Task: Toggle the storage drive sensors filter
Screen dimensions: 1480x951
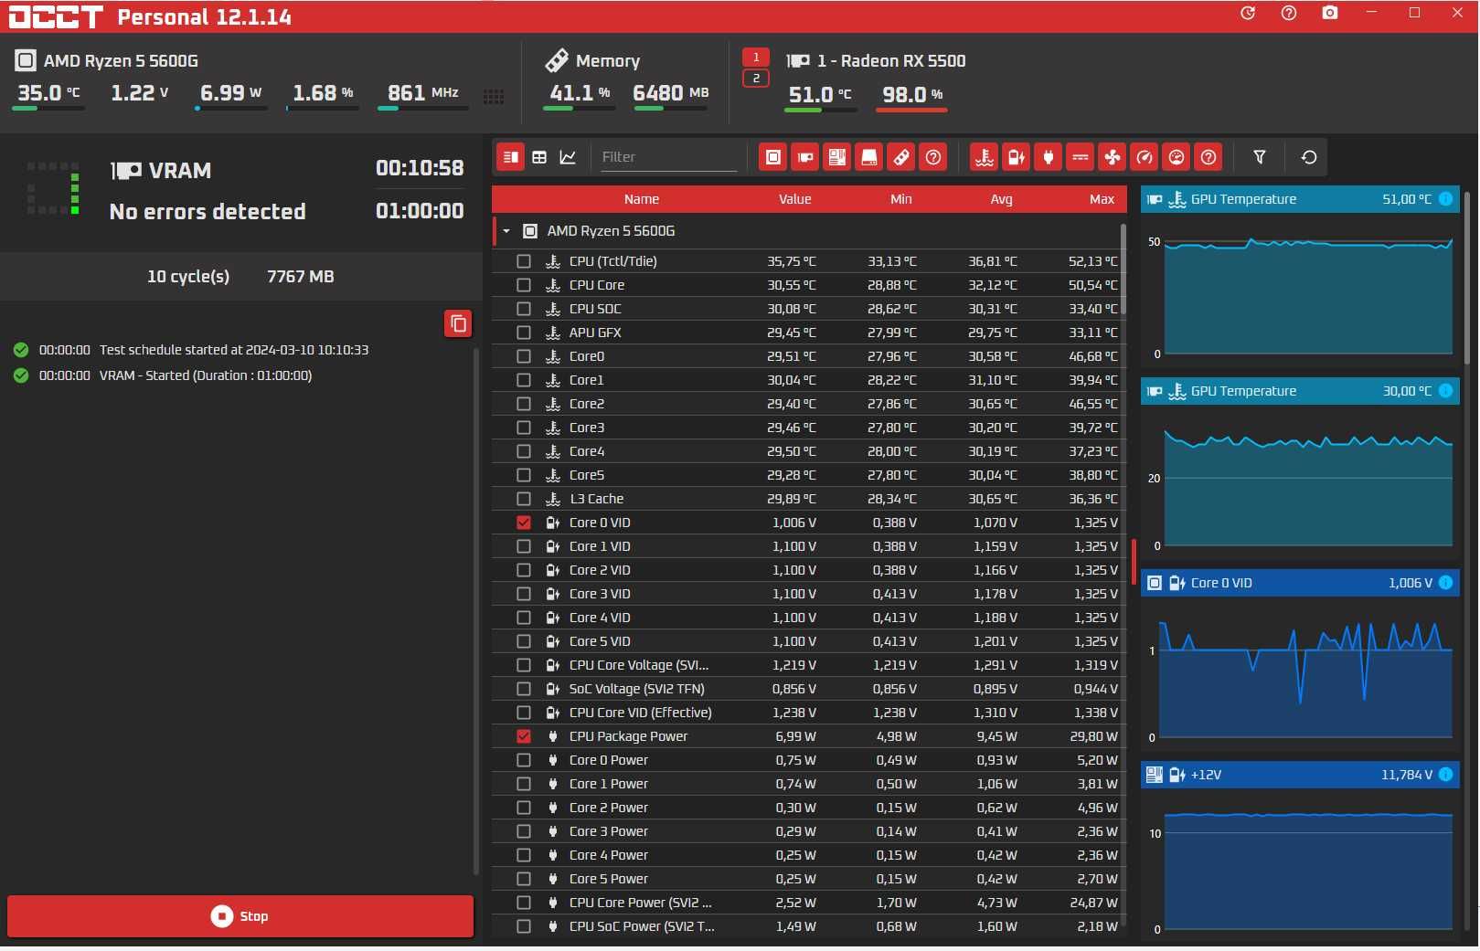Action: tap(869, 157)
